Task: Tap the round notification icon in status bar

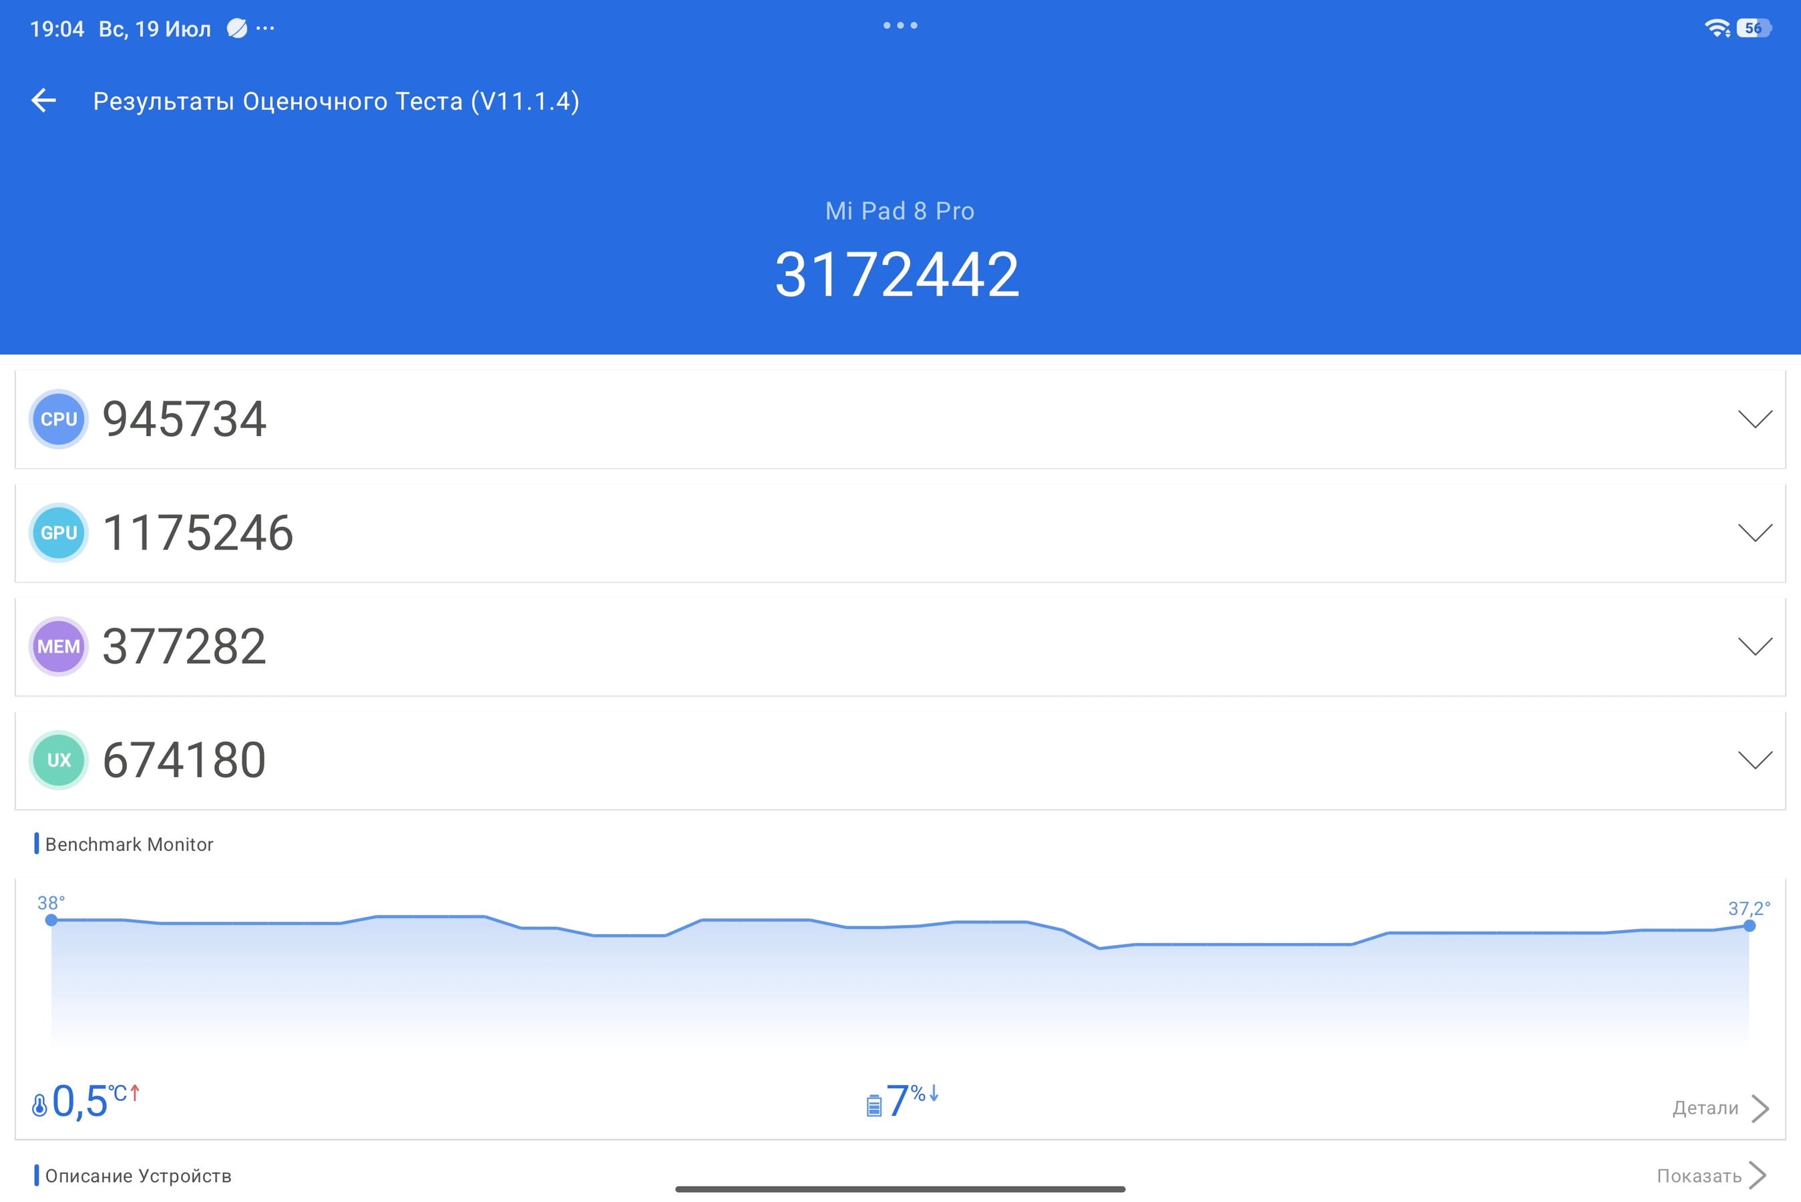Action: point(237,28)
